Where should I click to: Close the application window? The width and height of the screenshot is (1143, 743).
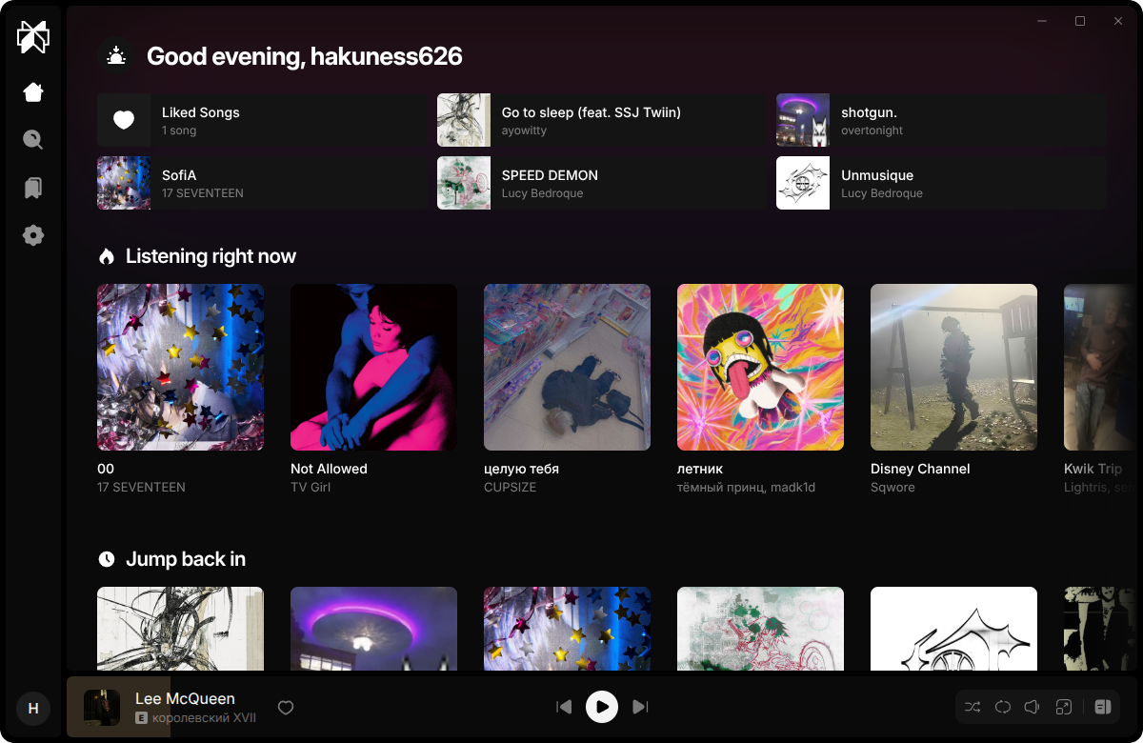click(x=1118, y=21)
